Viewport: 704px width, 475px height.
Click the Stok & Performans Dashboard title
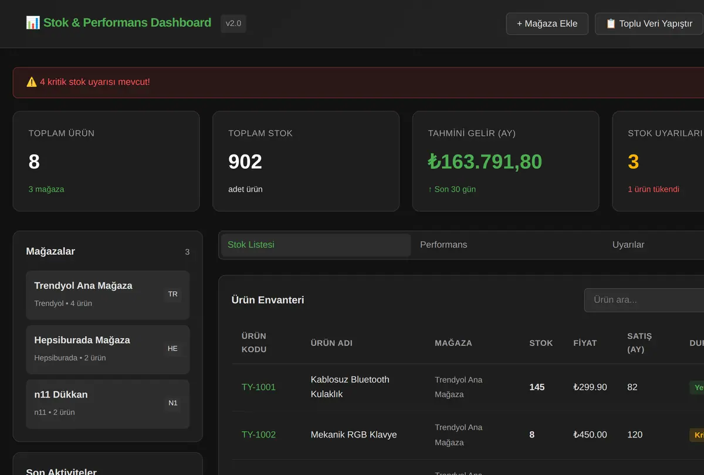127,23
